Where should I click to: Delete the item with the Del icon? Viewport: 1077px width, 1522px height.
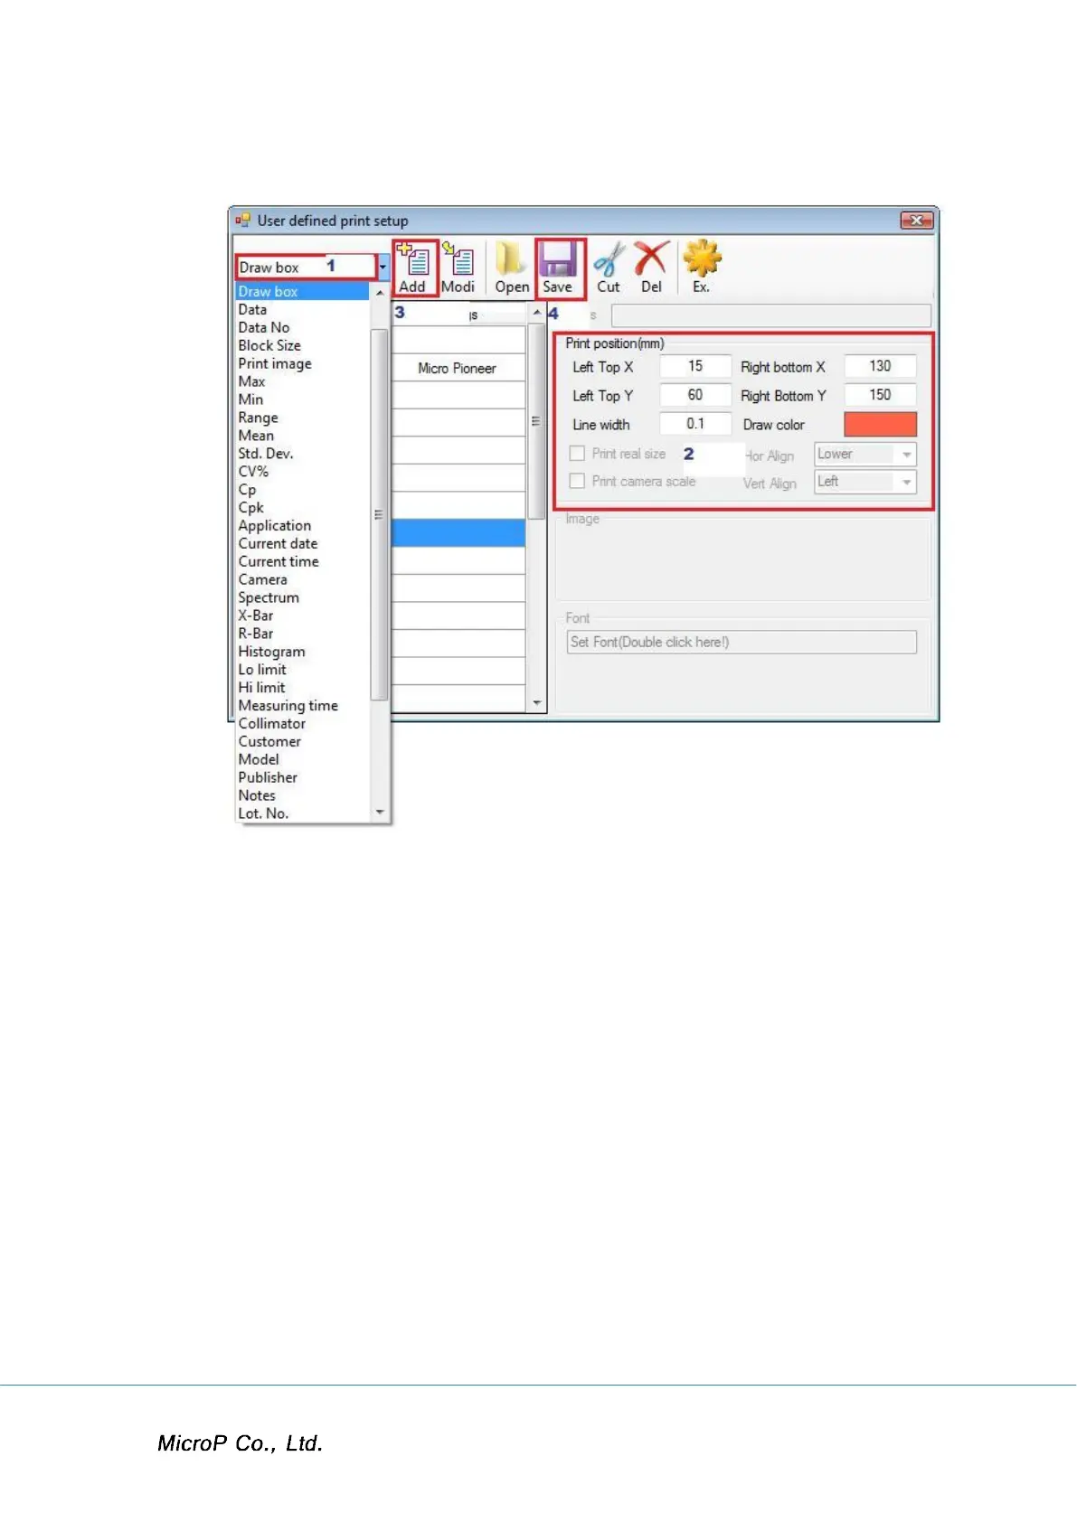(x=651, y=259)
